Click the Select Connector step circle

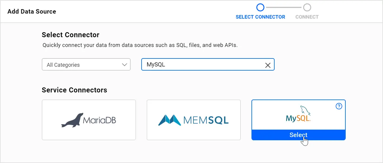260,7
